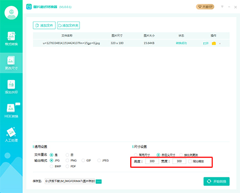
Task: Click 添加文件 add file button
Action: click(44, 25)
